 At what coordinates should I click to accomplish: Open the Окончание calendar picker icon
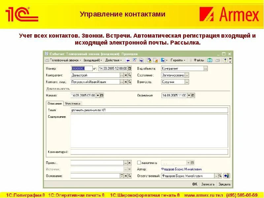(x=193, y=95)
